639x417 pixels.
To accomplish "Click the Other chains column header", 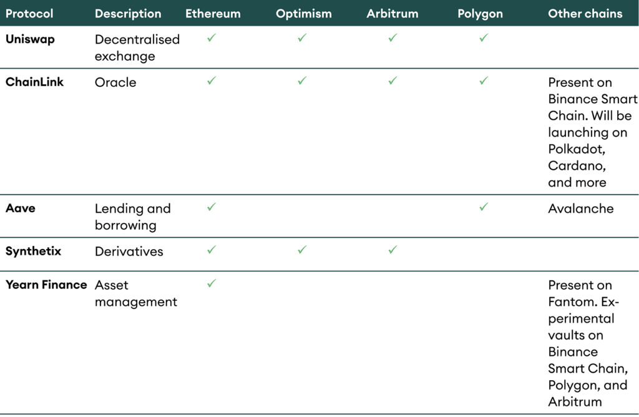I will pyautogui.click(x=585, y=13).
